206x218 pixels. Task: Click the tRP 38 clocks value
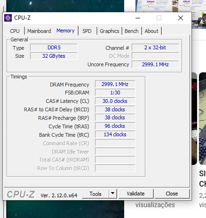coord(115,117)
